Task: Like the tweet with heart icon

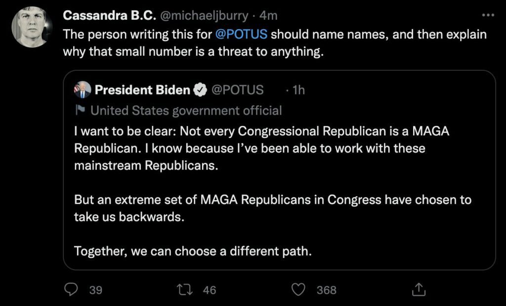Action: (x=298, y=290)
